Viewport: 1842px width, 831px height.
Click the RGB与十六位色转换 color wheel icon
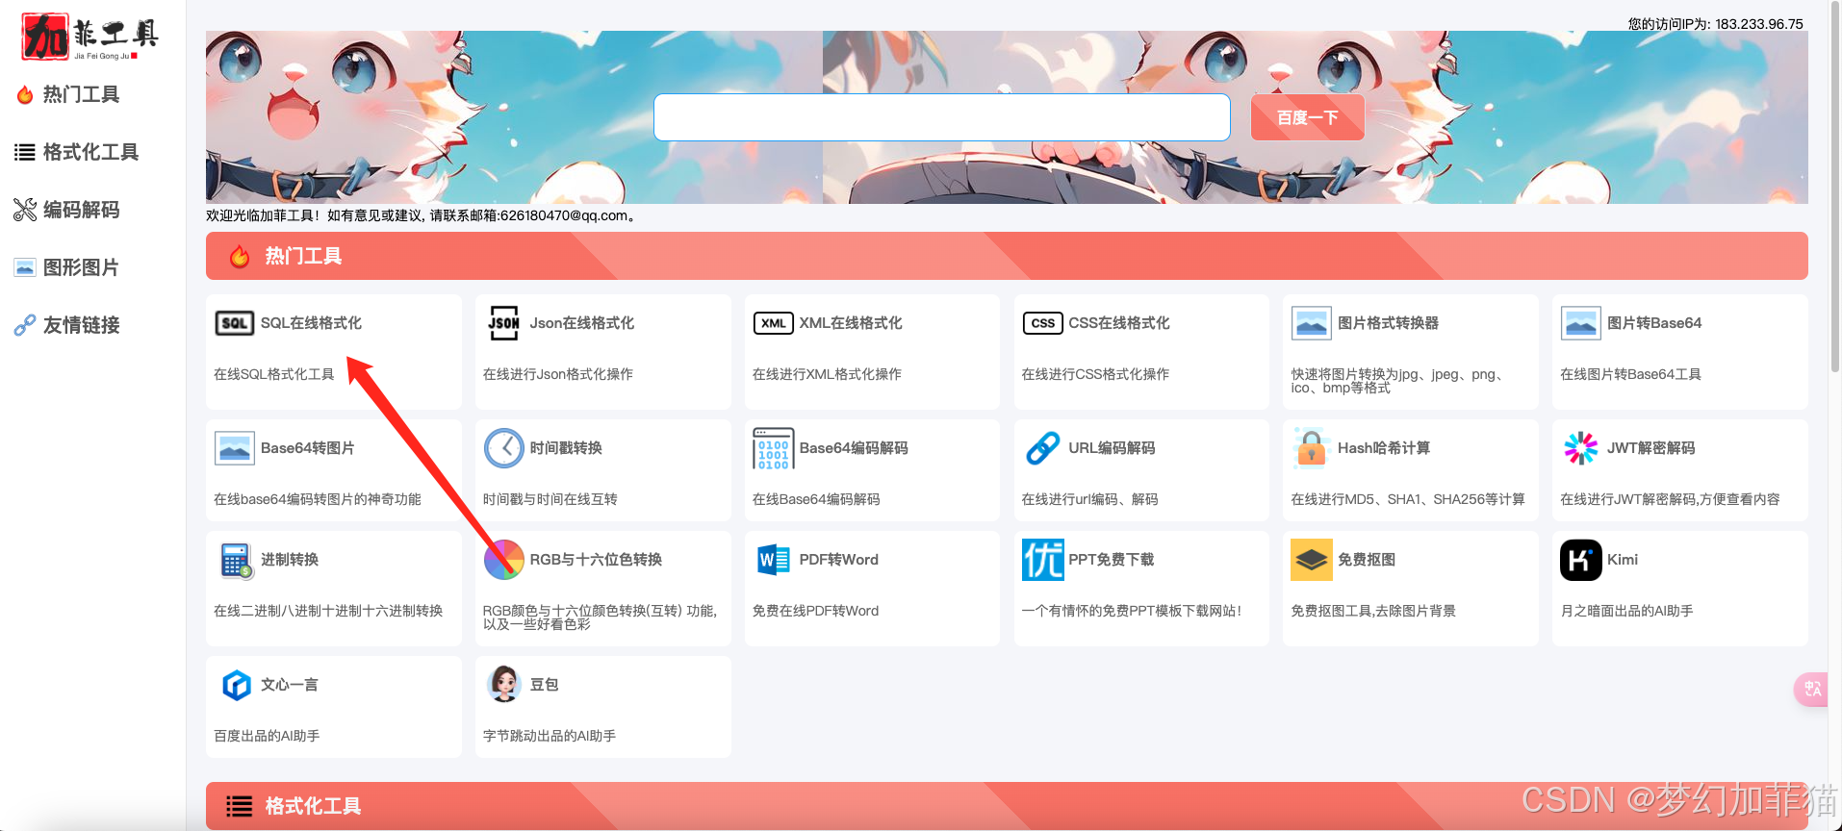point(504,560)
